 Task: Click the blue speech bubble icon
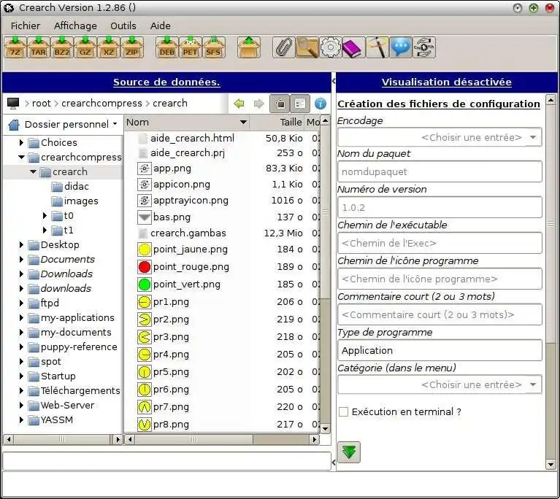point(400,48)
